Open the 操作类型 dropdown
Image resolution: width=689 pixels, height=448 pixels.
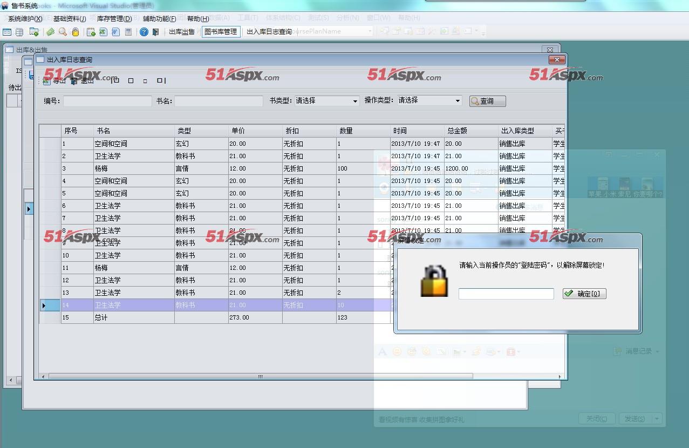coord(457,100)
